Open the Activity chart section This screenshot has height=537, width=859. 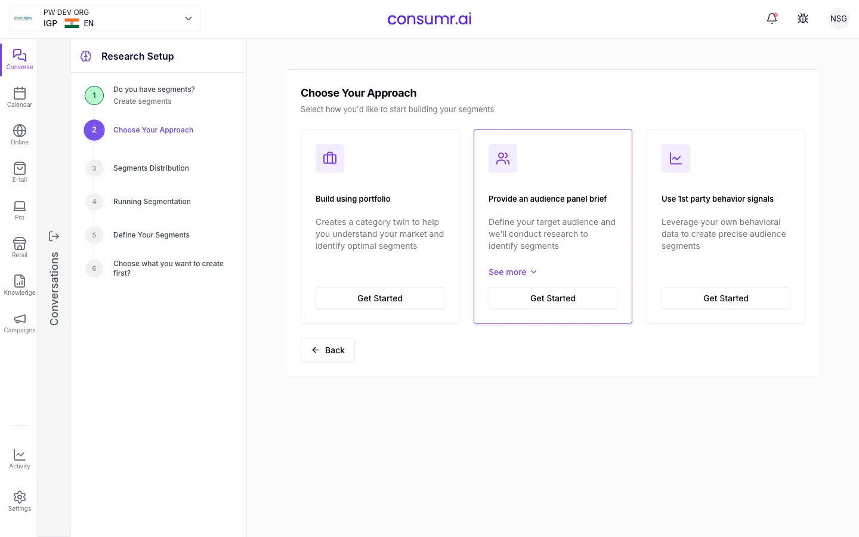[19, 459]
